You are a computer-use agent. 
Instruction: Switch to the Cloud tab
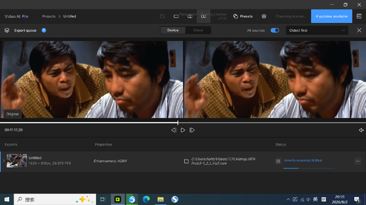198,30
